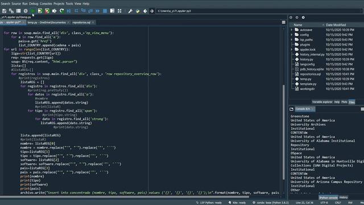Go to parent directory in Files pane

303,18
